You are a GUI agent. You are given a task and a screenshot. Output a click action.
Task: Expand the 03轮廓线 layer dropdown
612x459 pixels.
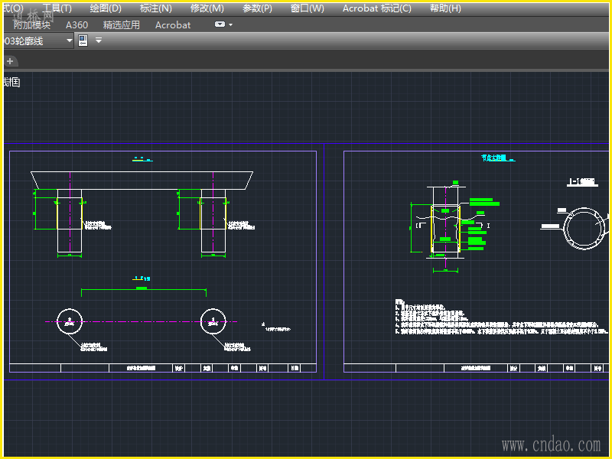click(x=69, y=41)
